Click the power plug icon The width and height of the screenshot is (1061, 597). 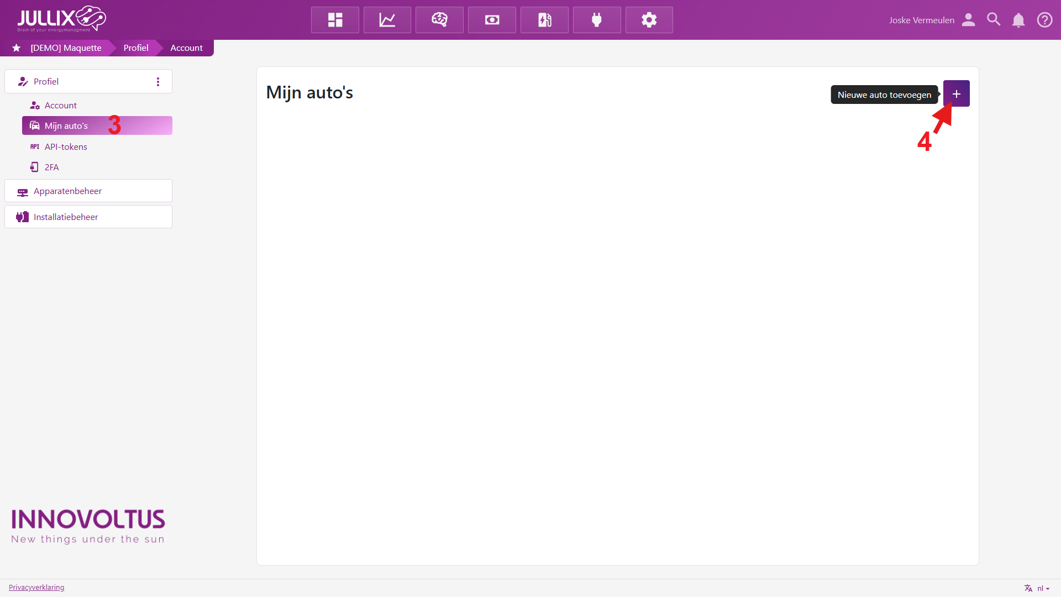(597, 20)
